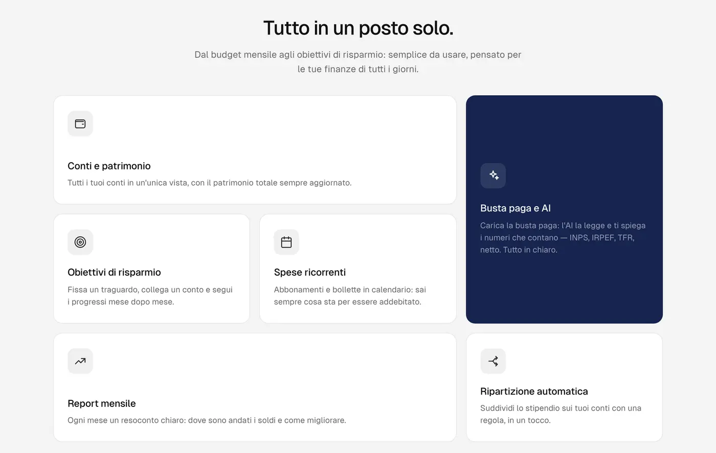Click the sparkles icon on Busta paga e AI
This screenshot has height=453, width=716.
(x=494, y=176)
